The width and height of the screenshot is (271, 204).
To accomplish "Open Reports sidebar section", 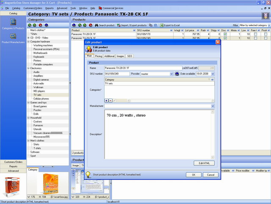I will 13,166.
